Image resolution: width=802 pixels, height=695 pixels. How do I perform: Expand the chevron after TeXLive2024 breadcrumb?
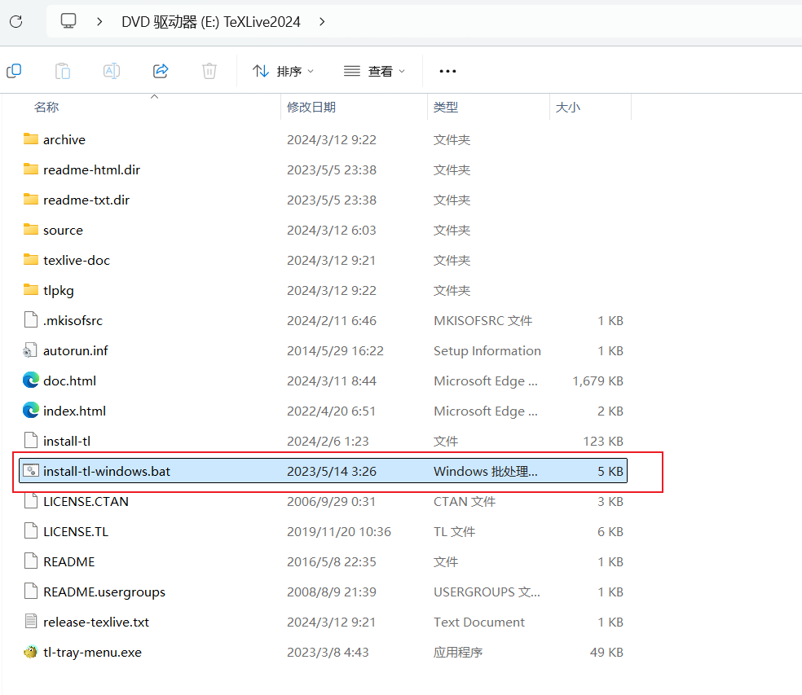(322, 21)
